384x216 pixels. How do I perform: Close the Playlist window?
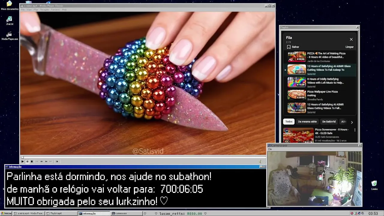[357, 27]
